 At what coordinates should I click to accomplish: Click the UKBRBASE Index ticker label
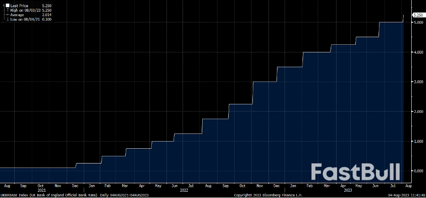14,195
